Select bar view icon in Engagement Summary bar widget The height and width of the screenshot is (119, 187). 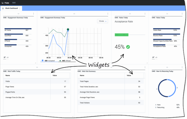5,57
